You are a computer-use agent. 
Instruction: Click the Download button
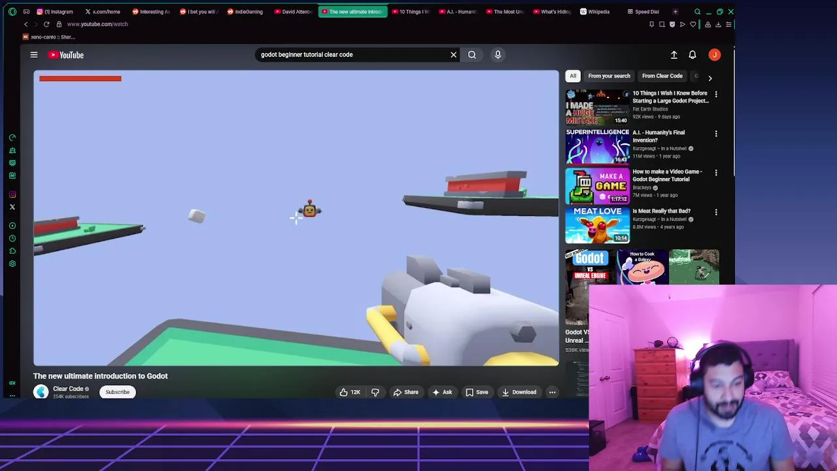tap(519, 392)
